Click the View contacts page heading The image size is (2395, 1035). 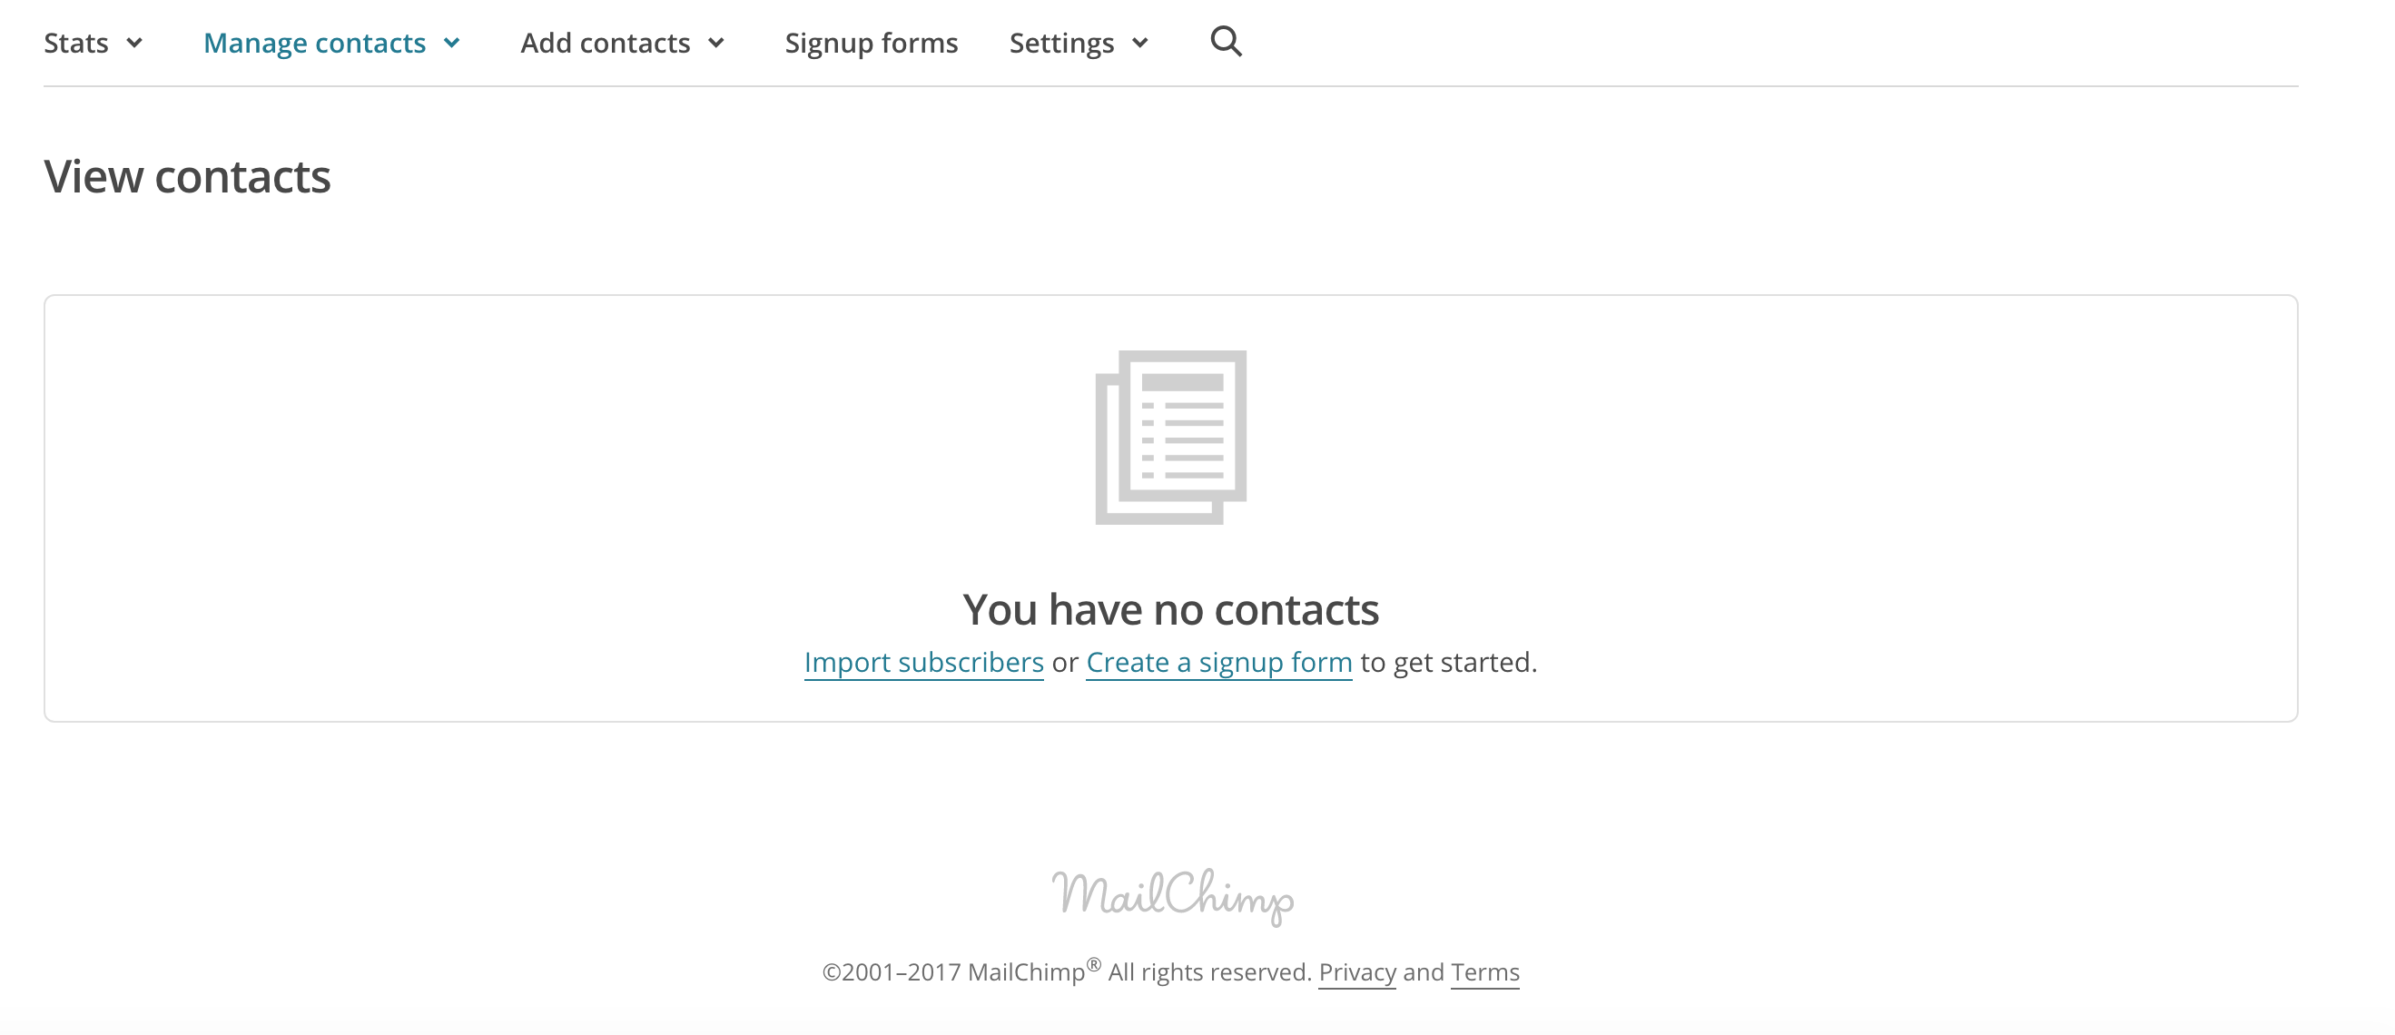[x=187, y=176]
